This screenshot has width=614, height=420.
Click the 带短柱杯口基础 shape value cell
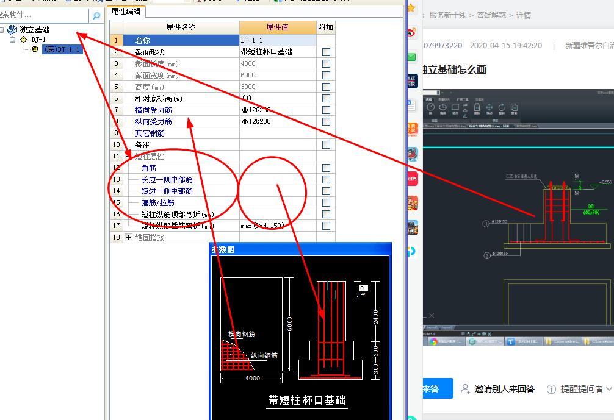click(278, 52)
